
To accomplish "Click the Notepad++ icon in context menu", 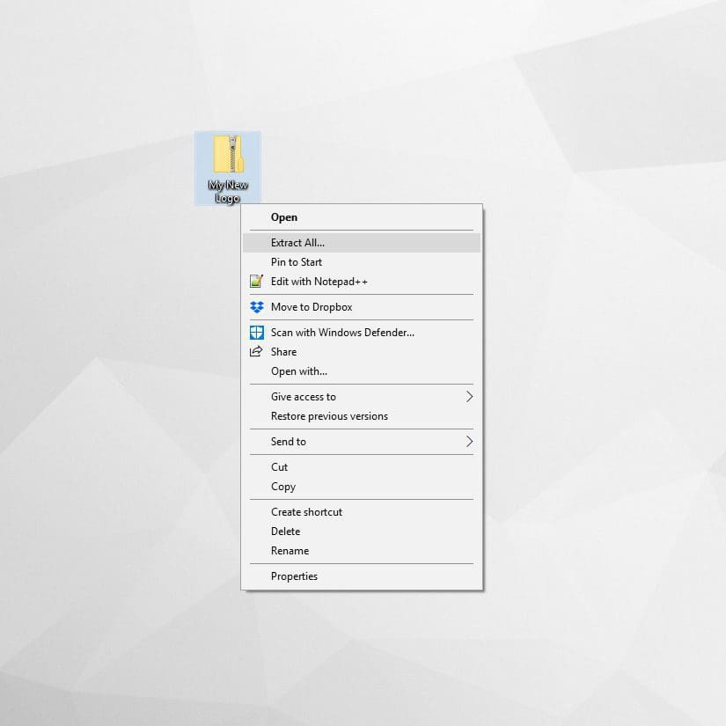I will [256, 282].
